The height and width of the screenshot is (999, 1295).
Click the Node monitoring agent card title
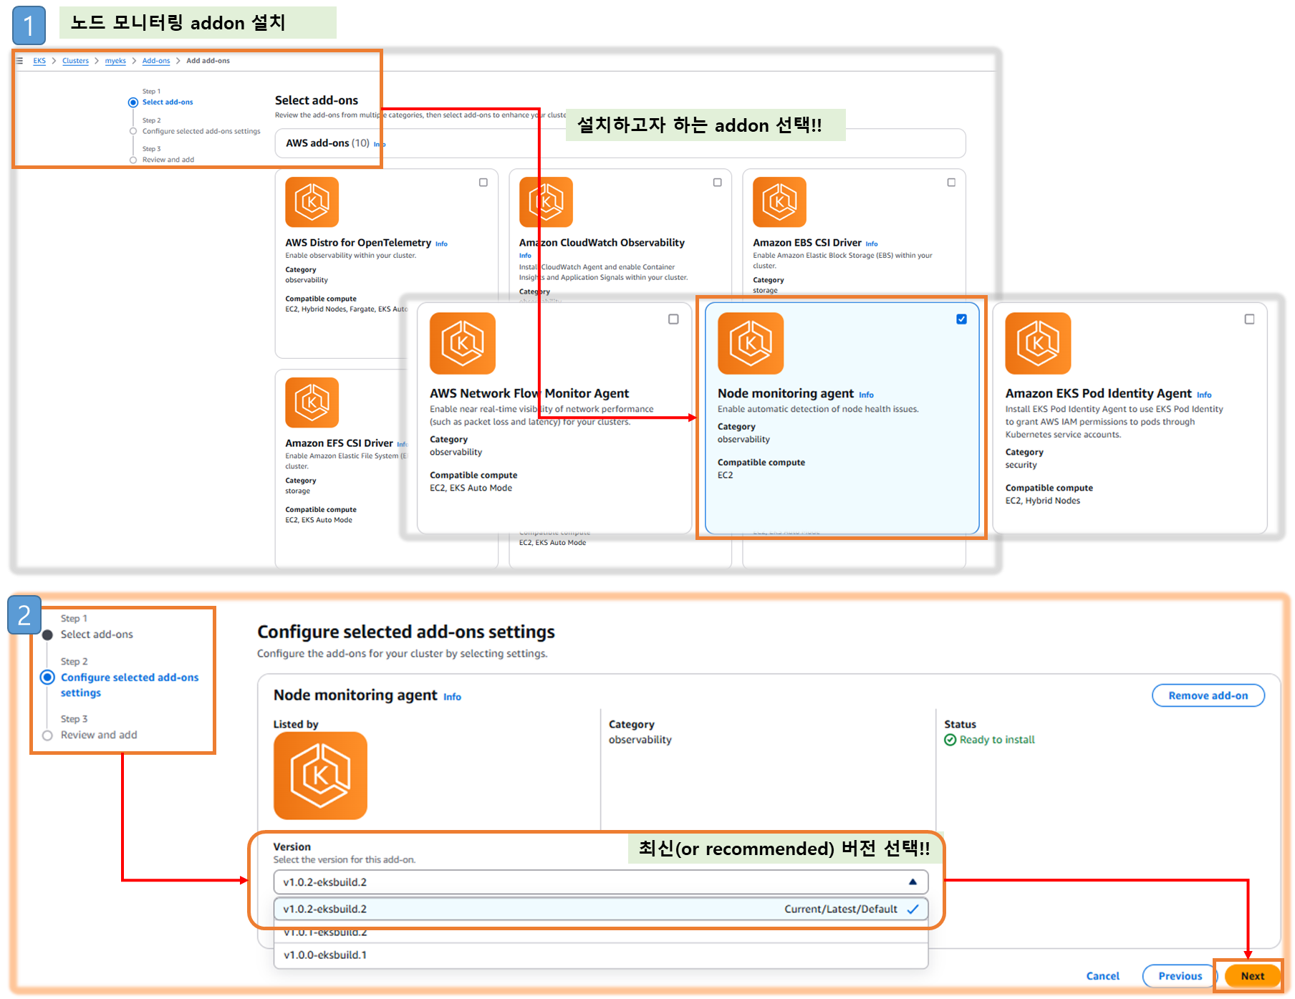(785, 394)
